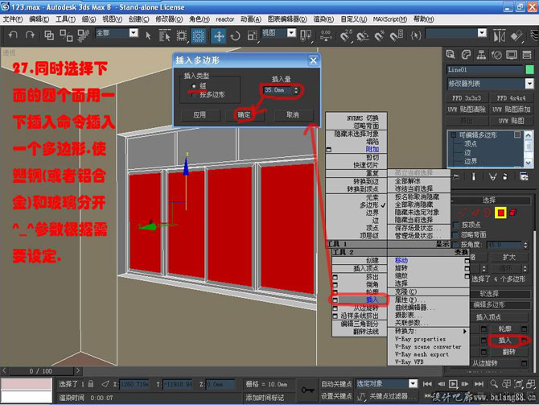Expand the 转换为 submenu arrow

[465, 331]
